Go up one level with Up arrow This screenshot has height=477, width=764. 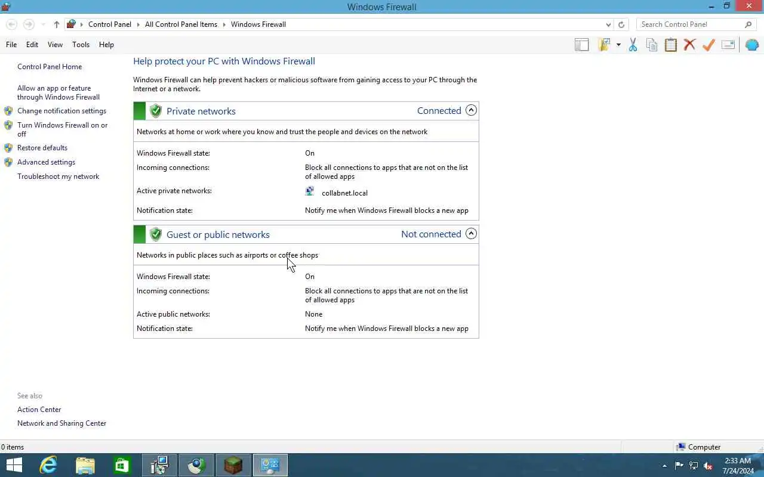56,24
